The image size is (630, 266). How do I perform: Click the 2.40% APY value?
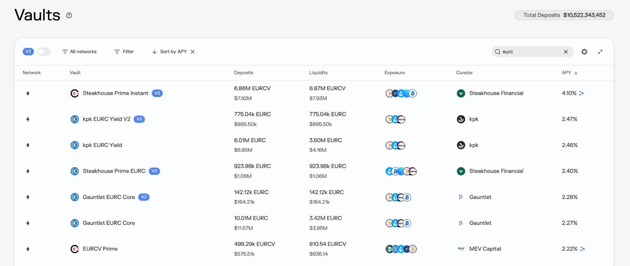coord(570,171)
